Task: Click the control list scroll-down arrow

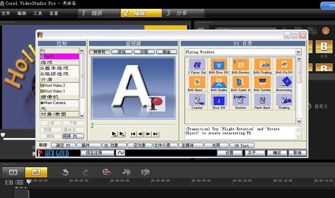Action: 82,116
